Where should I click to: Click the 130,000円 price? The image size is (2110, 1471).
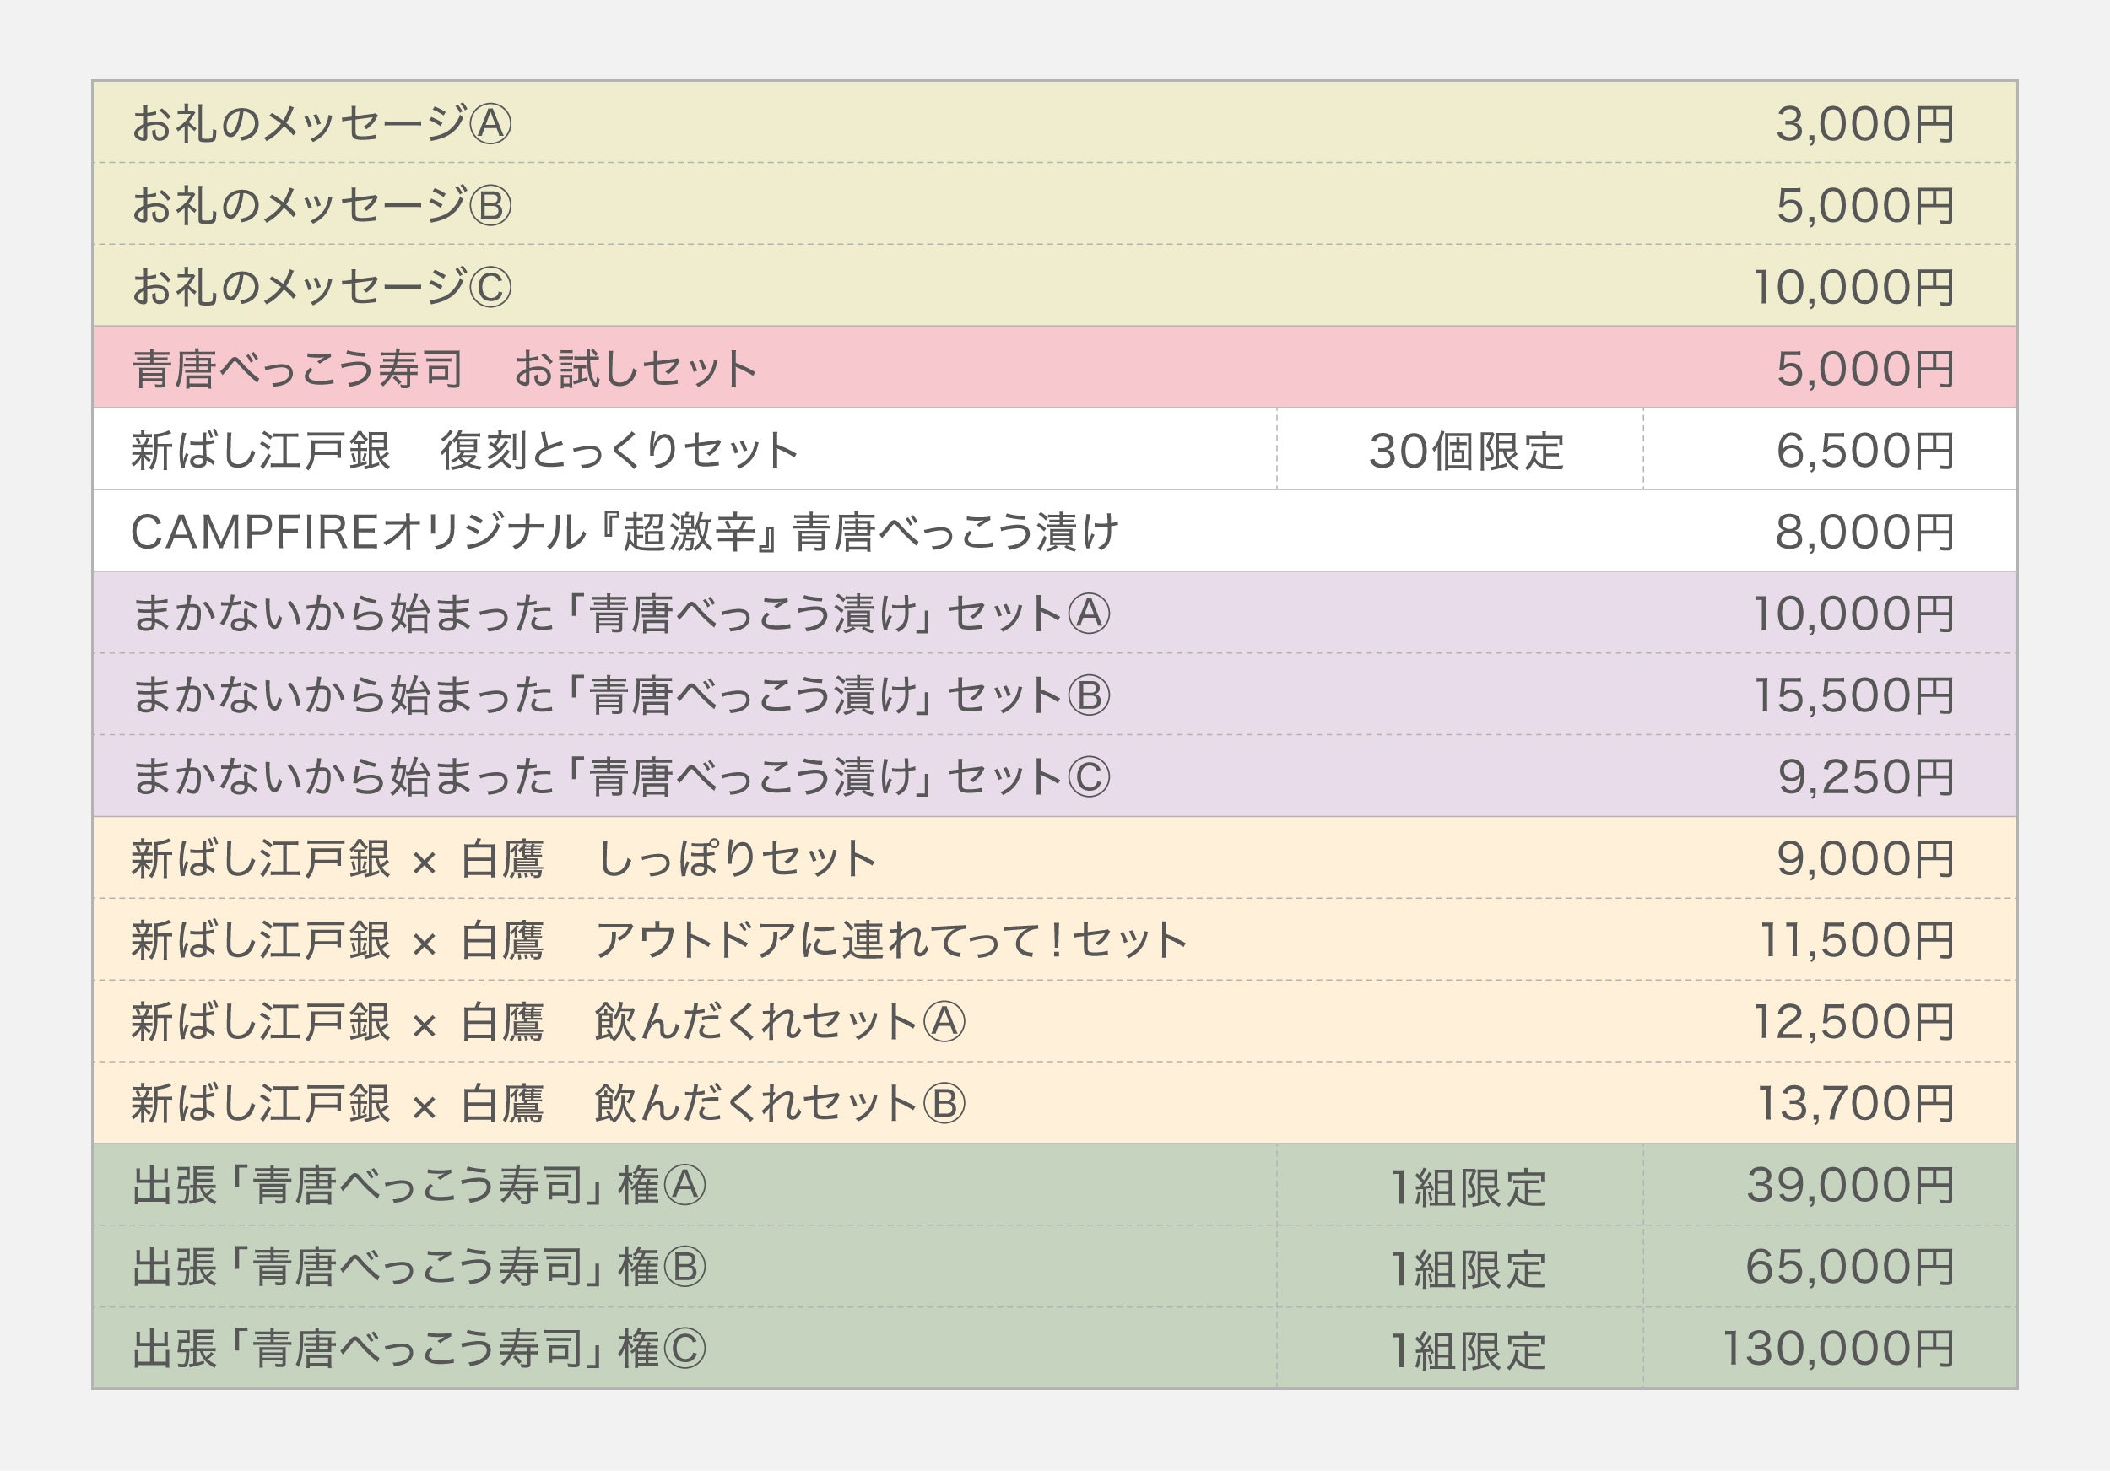(x=1837, y=1349)
